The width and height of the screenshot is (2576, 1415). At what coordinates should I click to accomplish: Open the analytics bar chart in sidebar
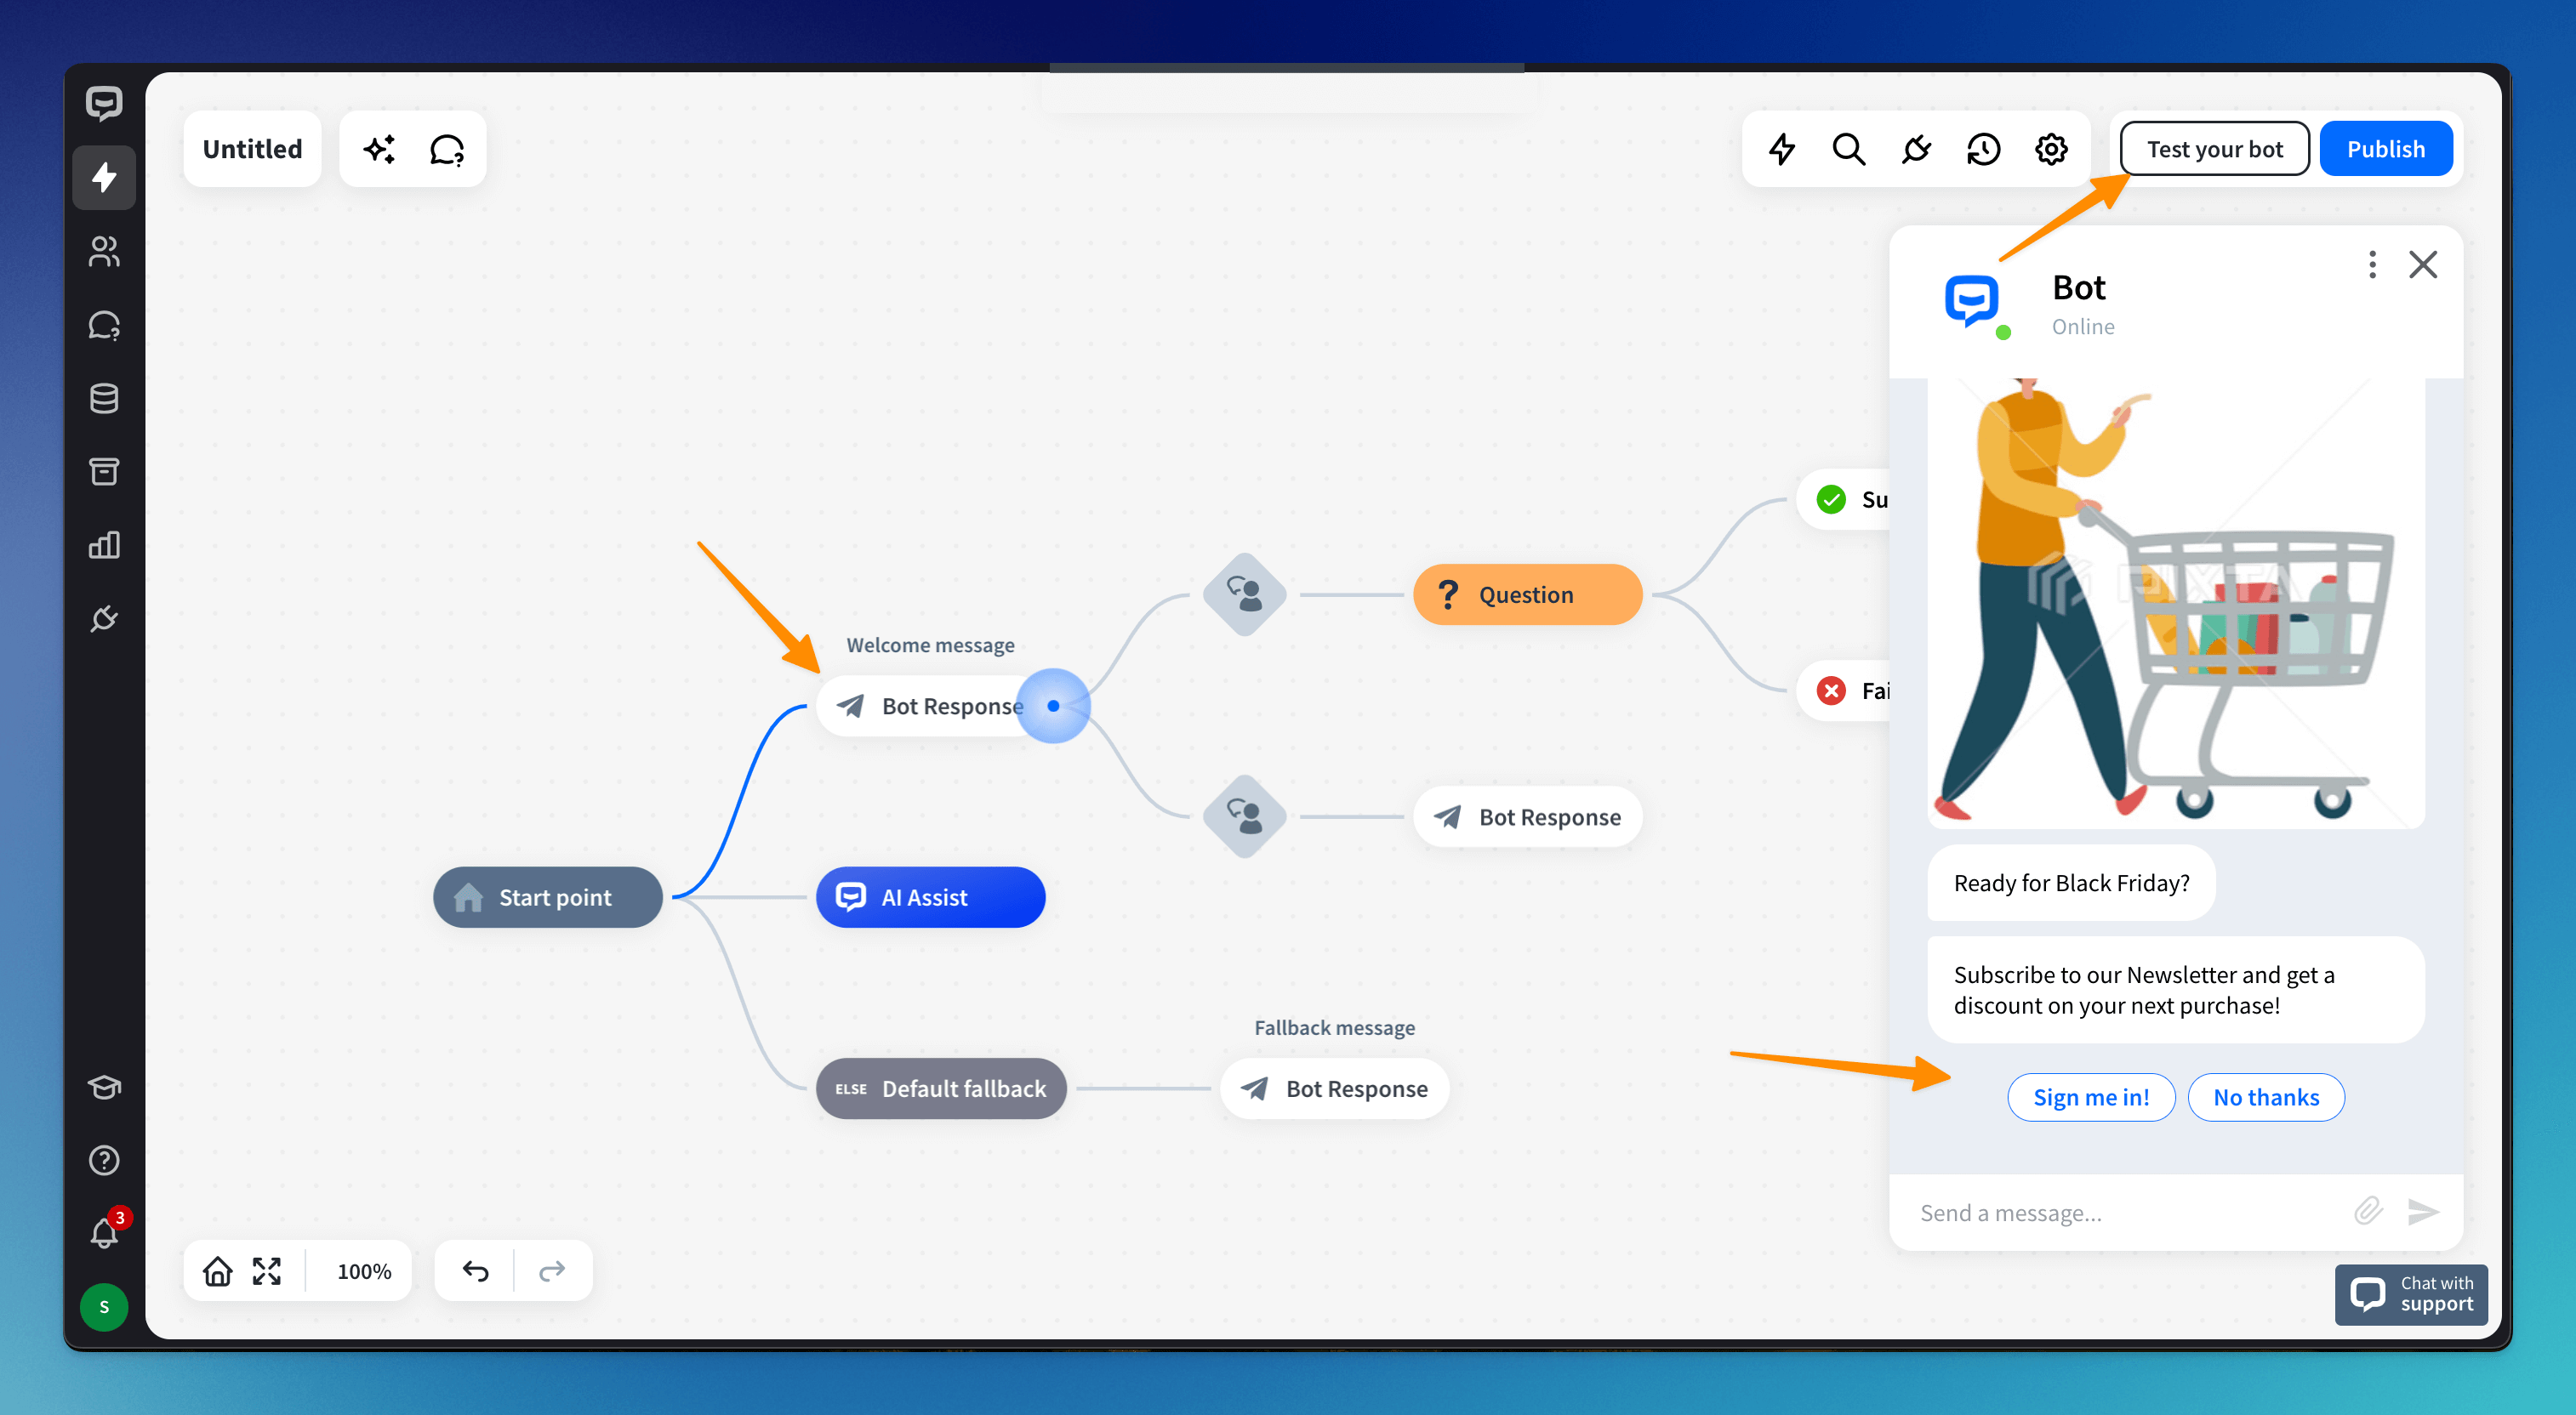[x=104, y=544]
